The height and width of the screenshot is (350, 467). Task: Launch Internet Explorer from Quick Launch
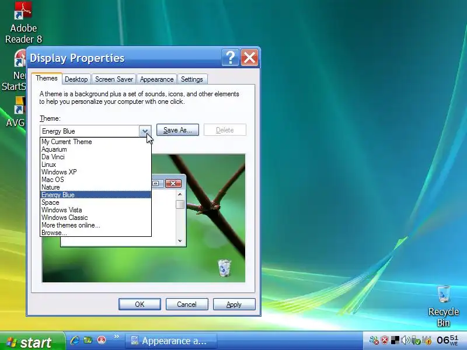coord(75,340)
